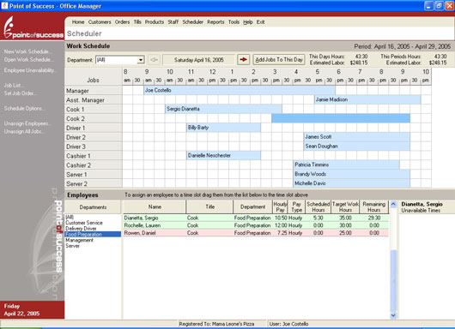The image size is (455, 329).
Task: Open the Tools menu
Action: point(234,22)
